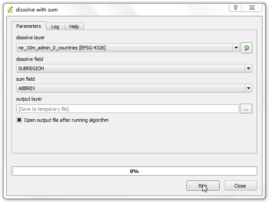This screenshot has height=203, width=270.
Task: Uncheck Open output file after running algorithm
Action: click(x=19, y=120)
